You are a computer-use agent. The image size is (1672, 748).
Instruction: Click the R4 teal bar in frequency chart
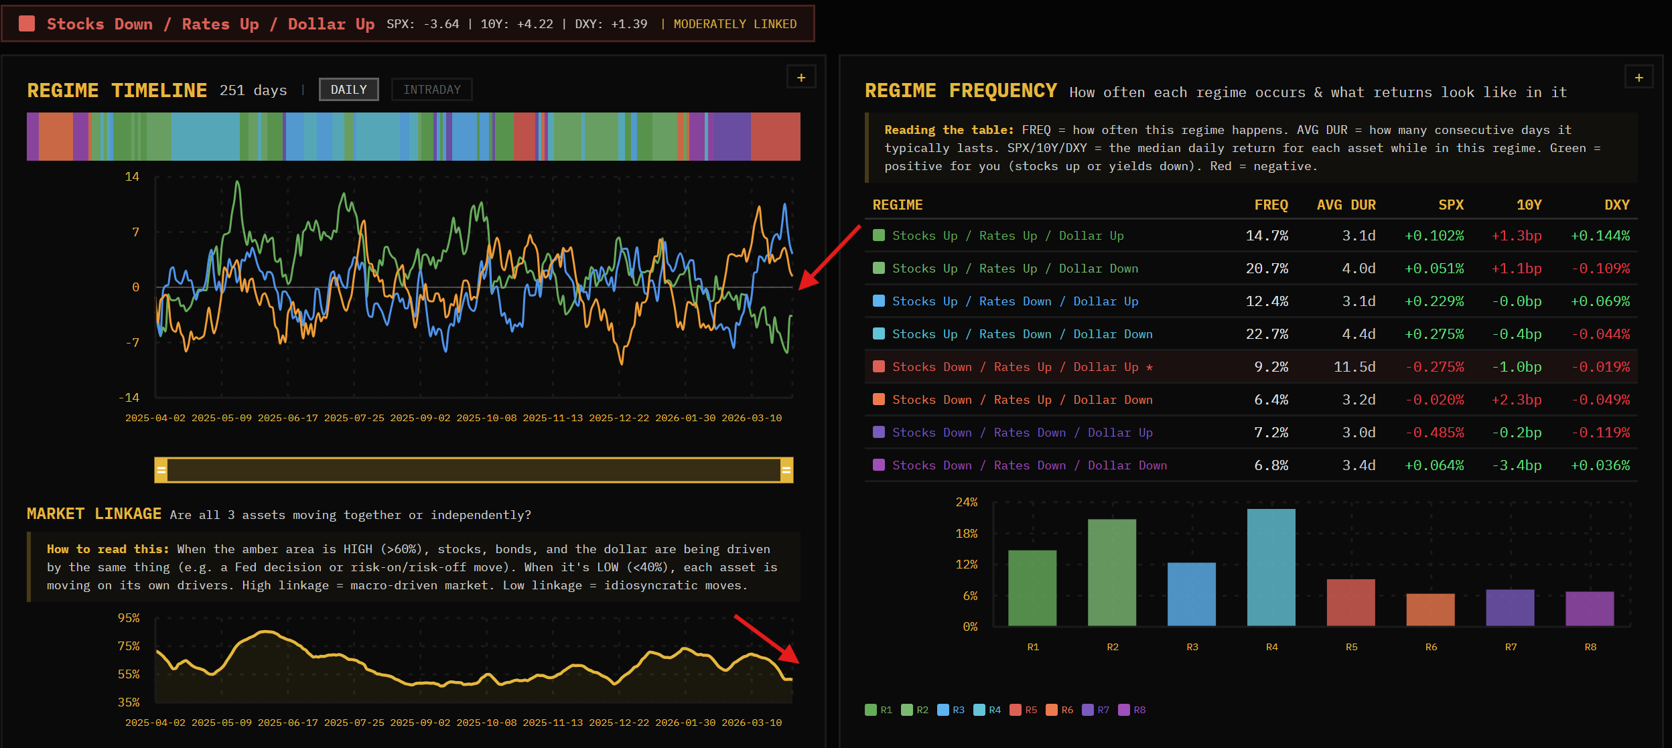(1271, 567)
